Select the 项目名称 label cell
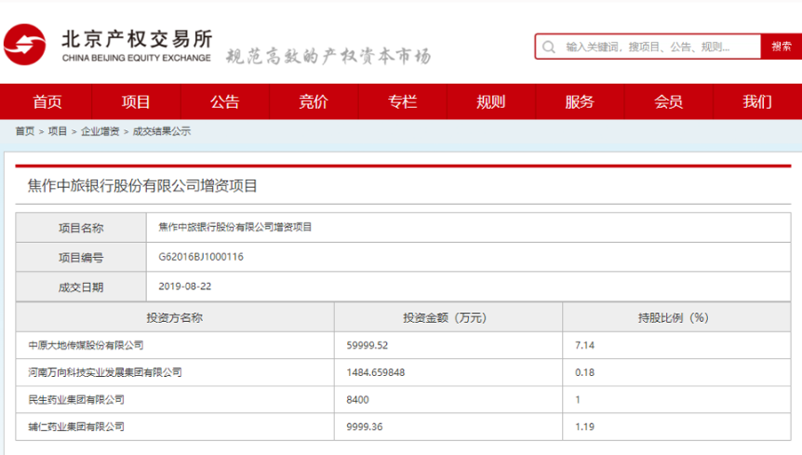Viewport: 802px width, 455px height. [81, 228]
